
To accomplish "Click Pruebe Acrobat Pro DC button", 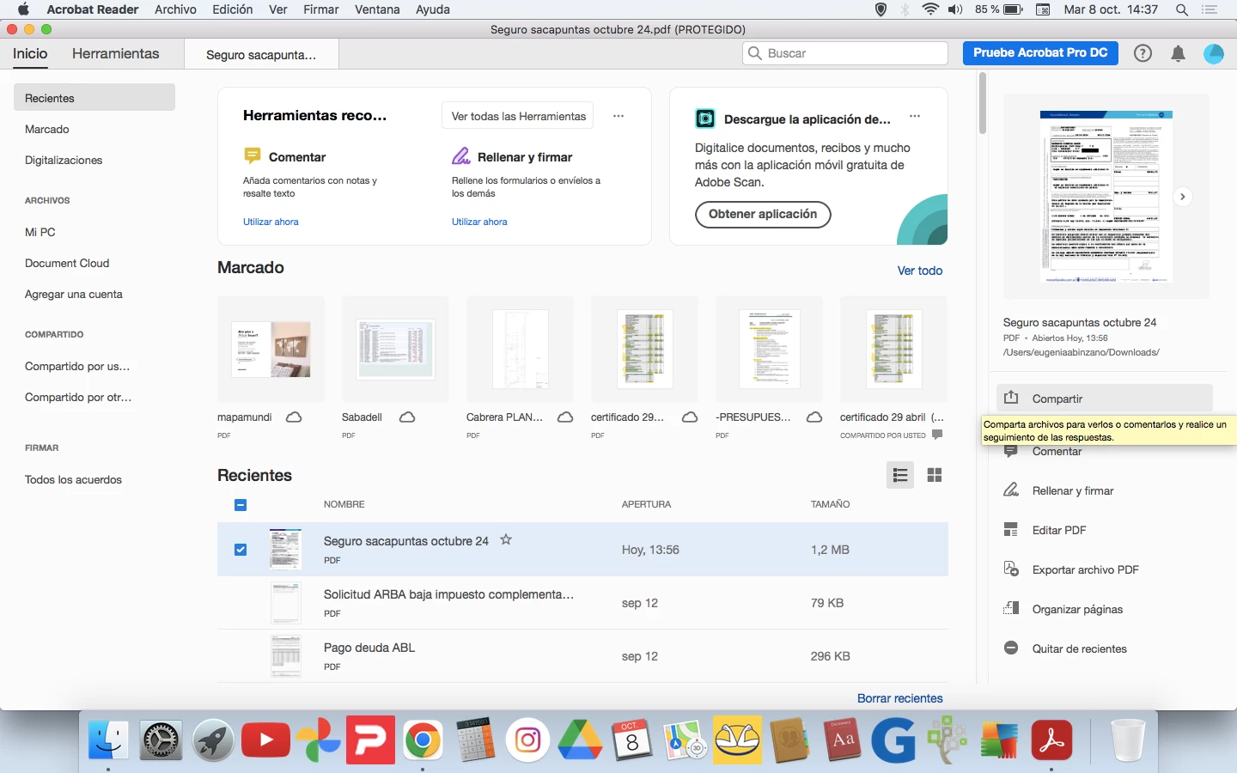I will coord(1040,52).
